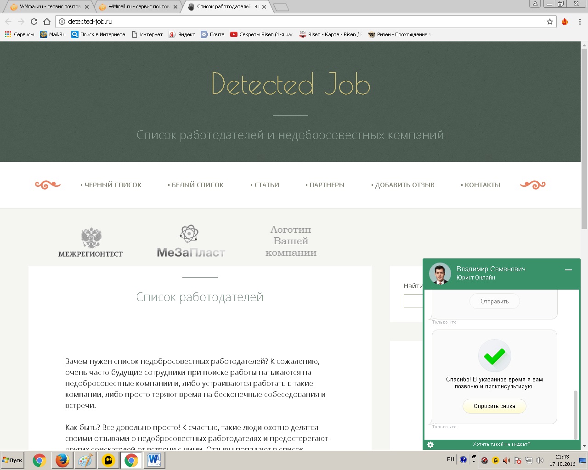588x470 pixels.
Task: Close the Список работодателей tab
Action: tap(264, 7)
